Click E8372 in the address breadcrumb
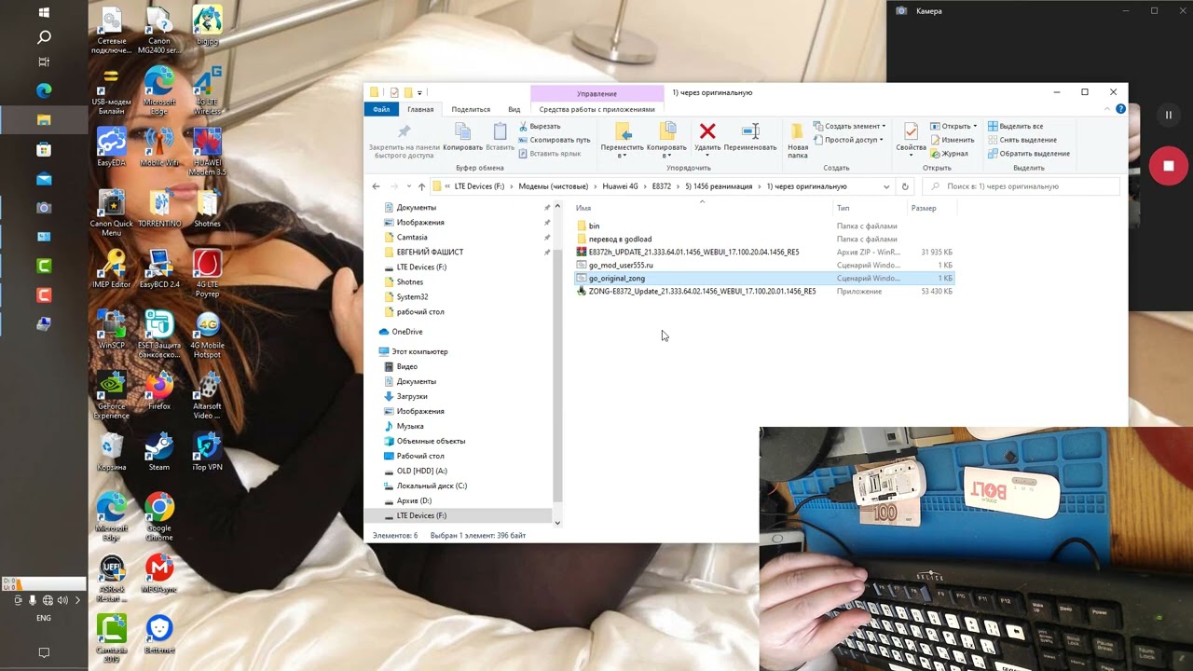The height and width of the screenshot is (671, 1193). tap(662, 186)
